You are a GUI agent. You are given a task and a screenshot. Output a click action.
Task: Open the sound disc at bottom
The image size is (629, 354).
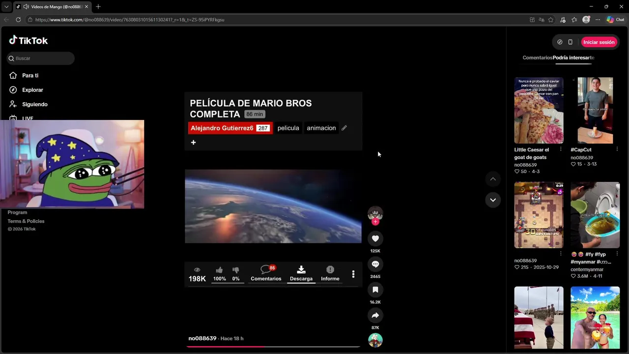click(x=375, y=340)
